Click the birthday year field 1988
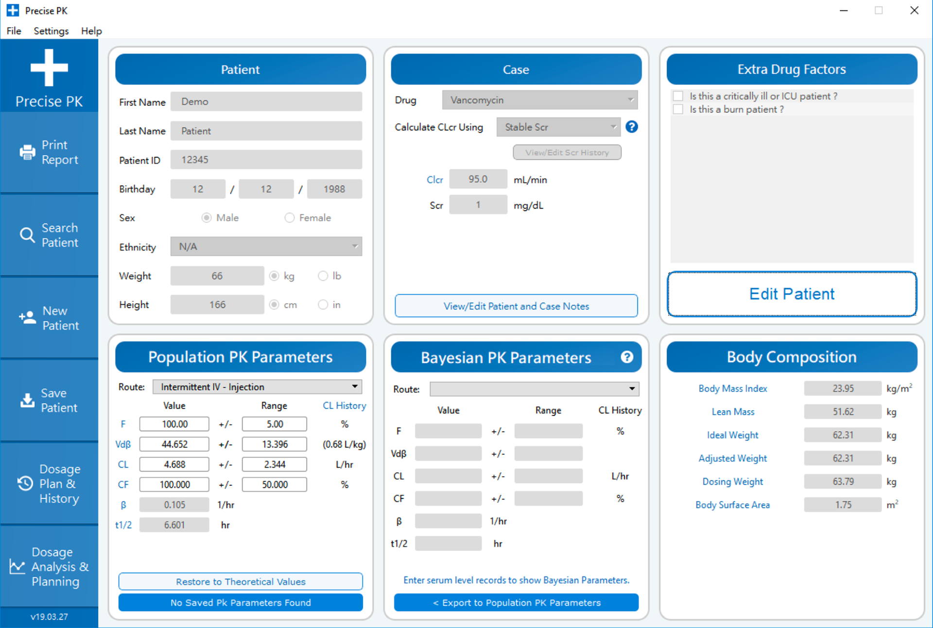 coord(334,189)
